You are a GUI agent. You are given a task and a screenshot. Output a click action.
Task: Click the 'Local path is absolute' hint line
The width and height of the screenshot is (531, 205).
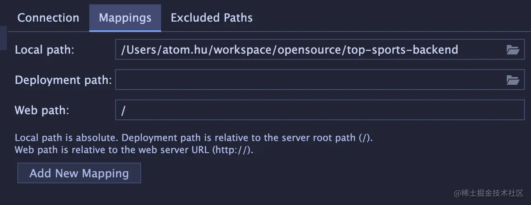point(194,138)
